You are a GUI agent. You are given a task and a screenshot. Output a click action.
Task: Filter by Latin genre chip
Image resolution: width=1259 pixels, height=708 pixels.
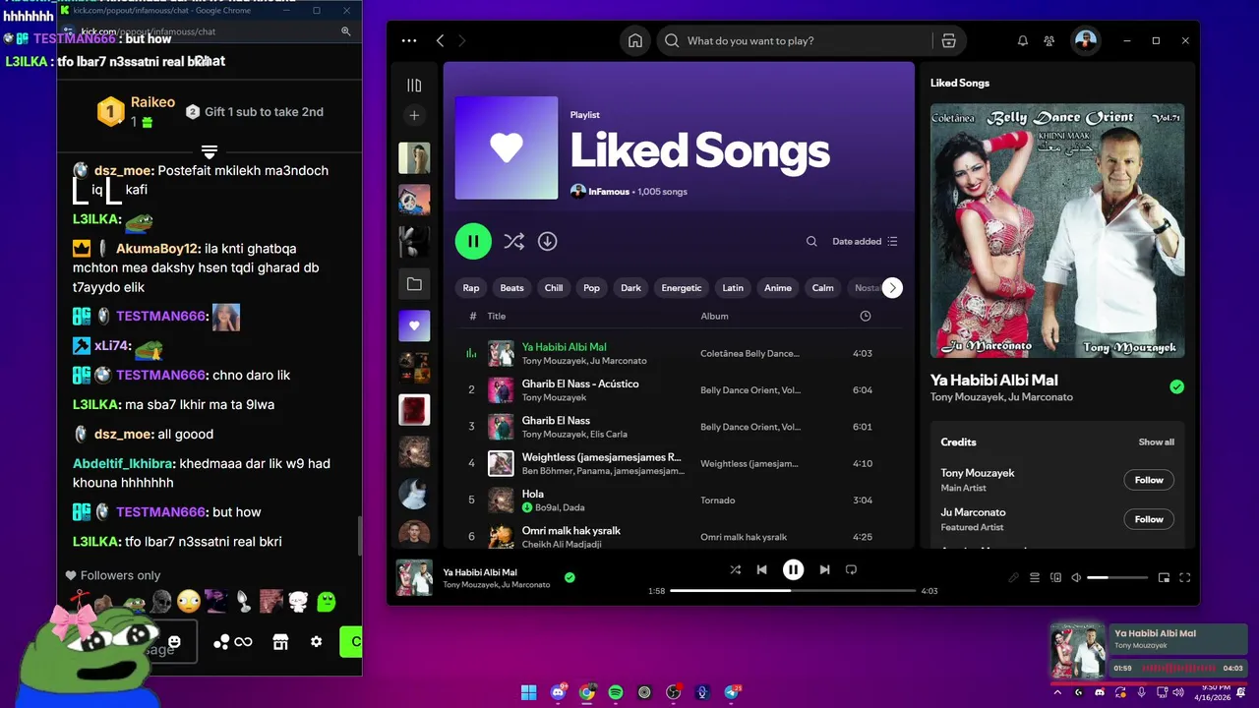coord(733,288)
